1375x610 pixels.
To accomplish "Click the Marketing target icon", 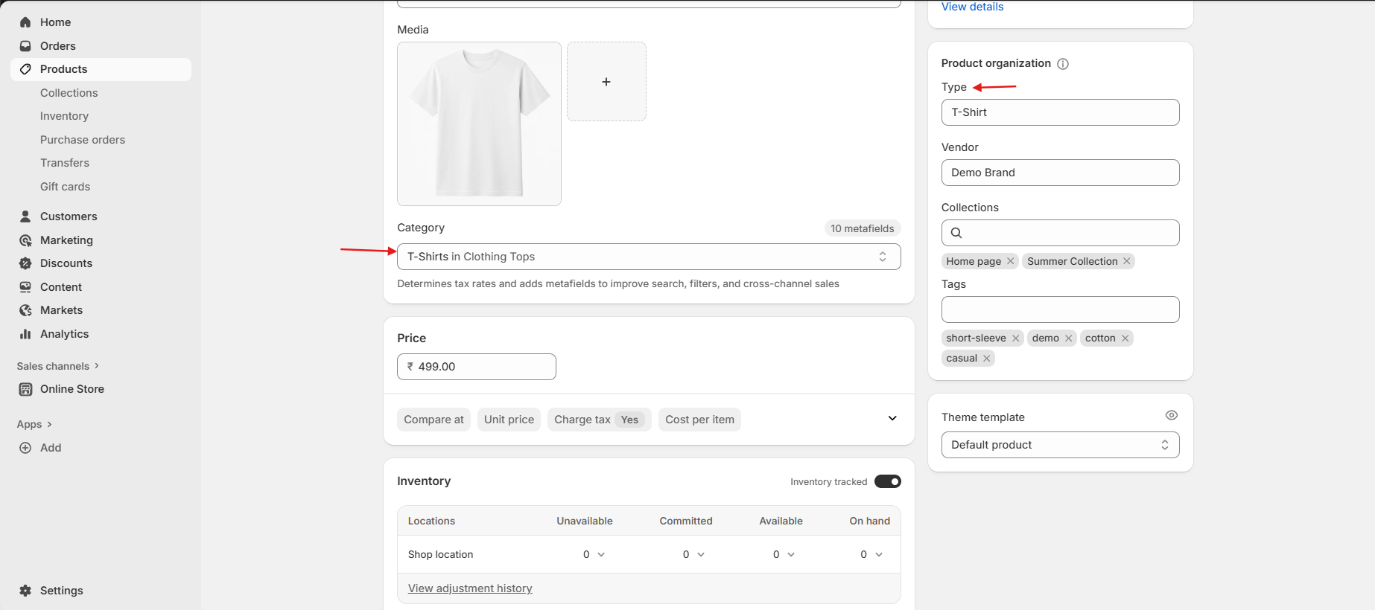I will tap(25, 240).
